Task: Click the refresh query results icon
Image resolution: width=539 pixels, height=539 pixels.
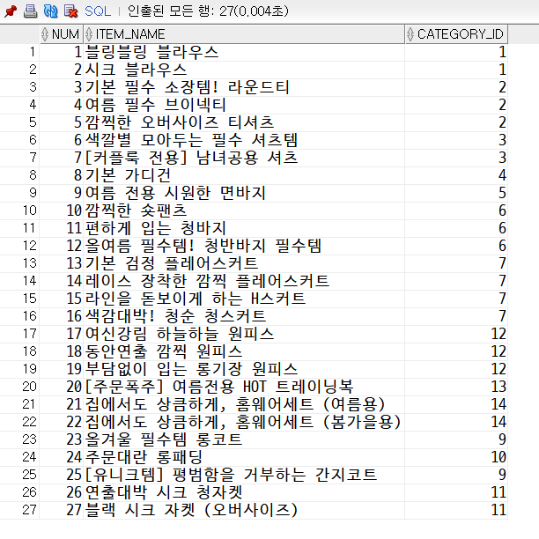Action: tap(50, 11)
